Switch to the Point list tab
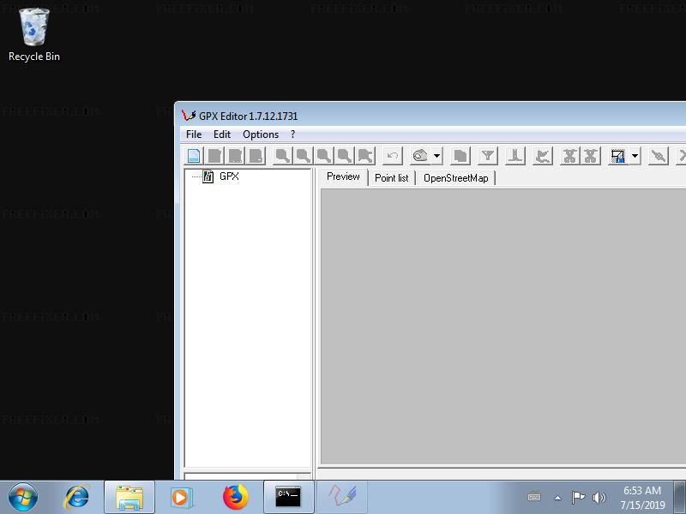The width and height of the screenshot is (686, 514). pos(392,178)
